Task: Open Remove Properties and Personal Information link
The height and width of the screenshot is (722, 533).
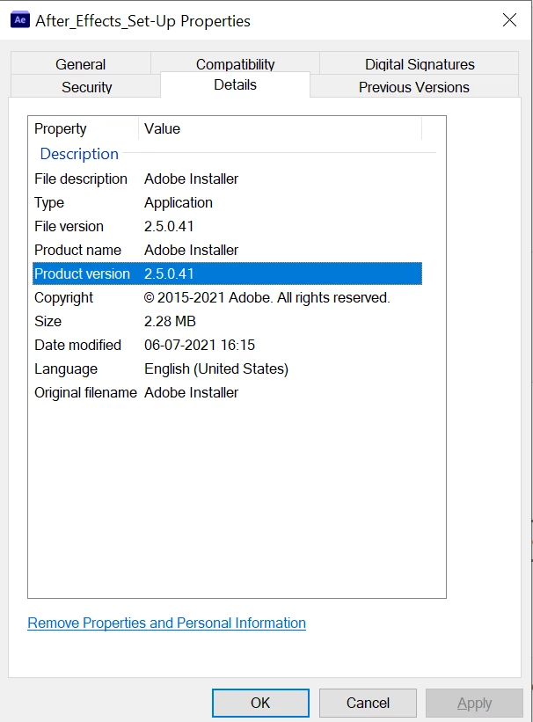Action: pos(167,623)
